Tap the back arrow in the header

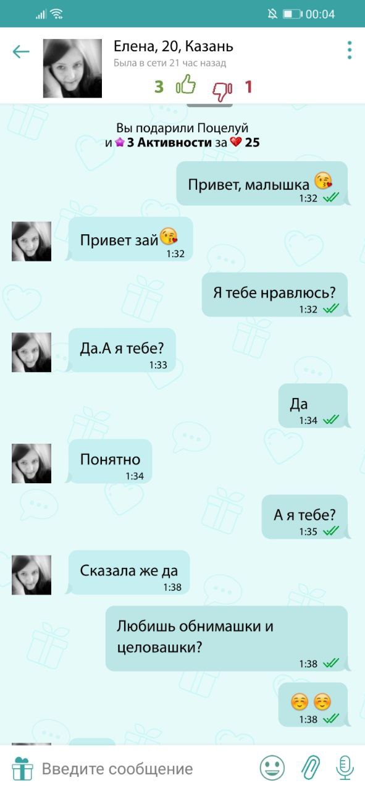tap(21, 51)
